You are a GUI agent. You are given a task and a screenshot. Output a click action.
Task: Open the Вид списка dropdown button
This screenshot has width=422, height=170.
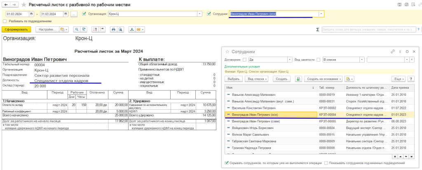(258, 79)
